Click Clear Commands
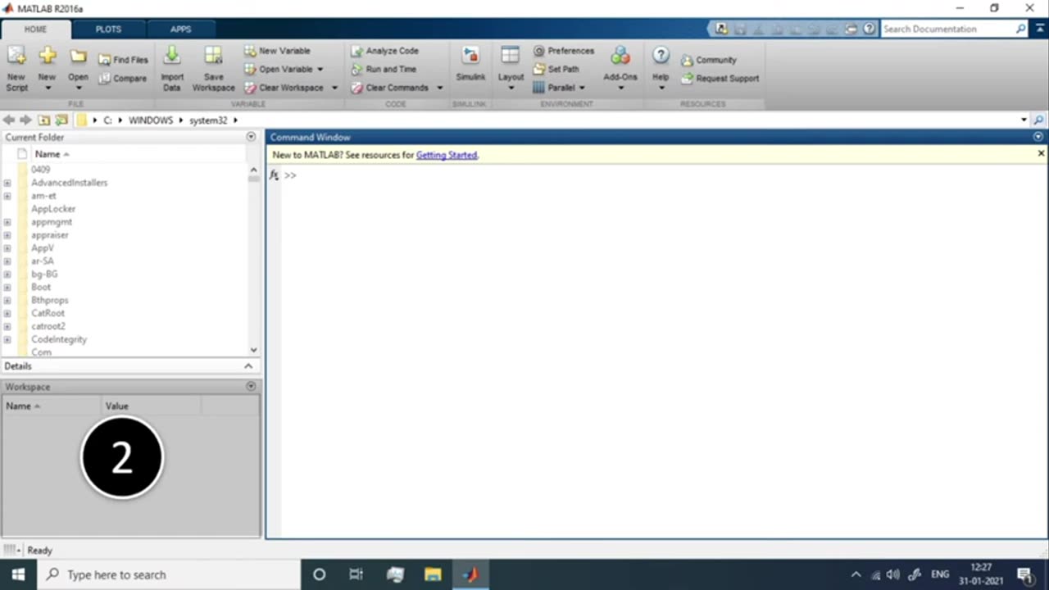The image size is (1049, 590). pyautogui.click(x=390, y=88)
